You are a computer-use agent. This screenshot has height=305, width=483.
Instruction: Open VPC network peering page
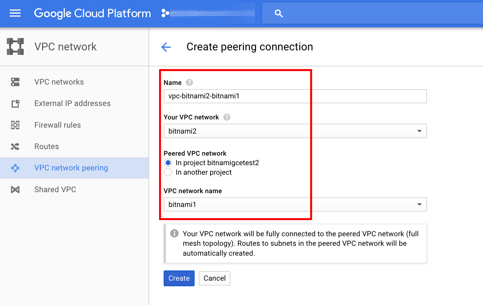(x=71, y=168)
